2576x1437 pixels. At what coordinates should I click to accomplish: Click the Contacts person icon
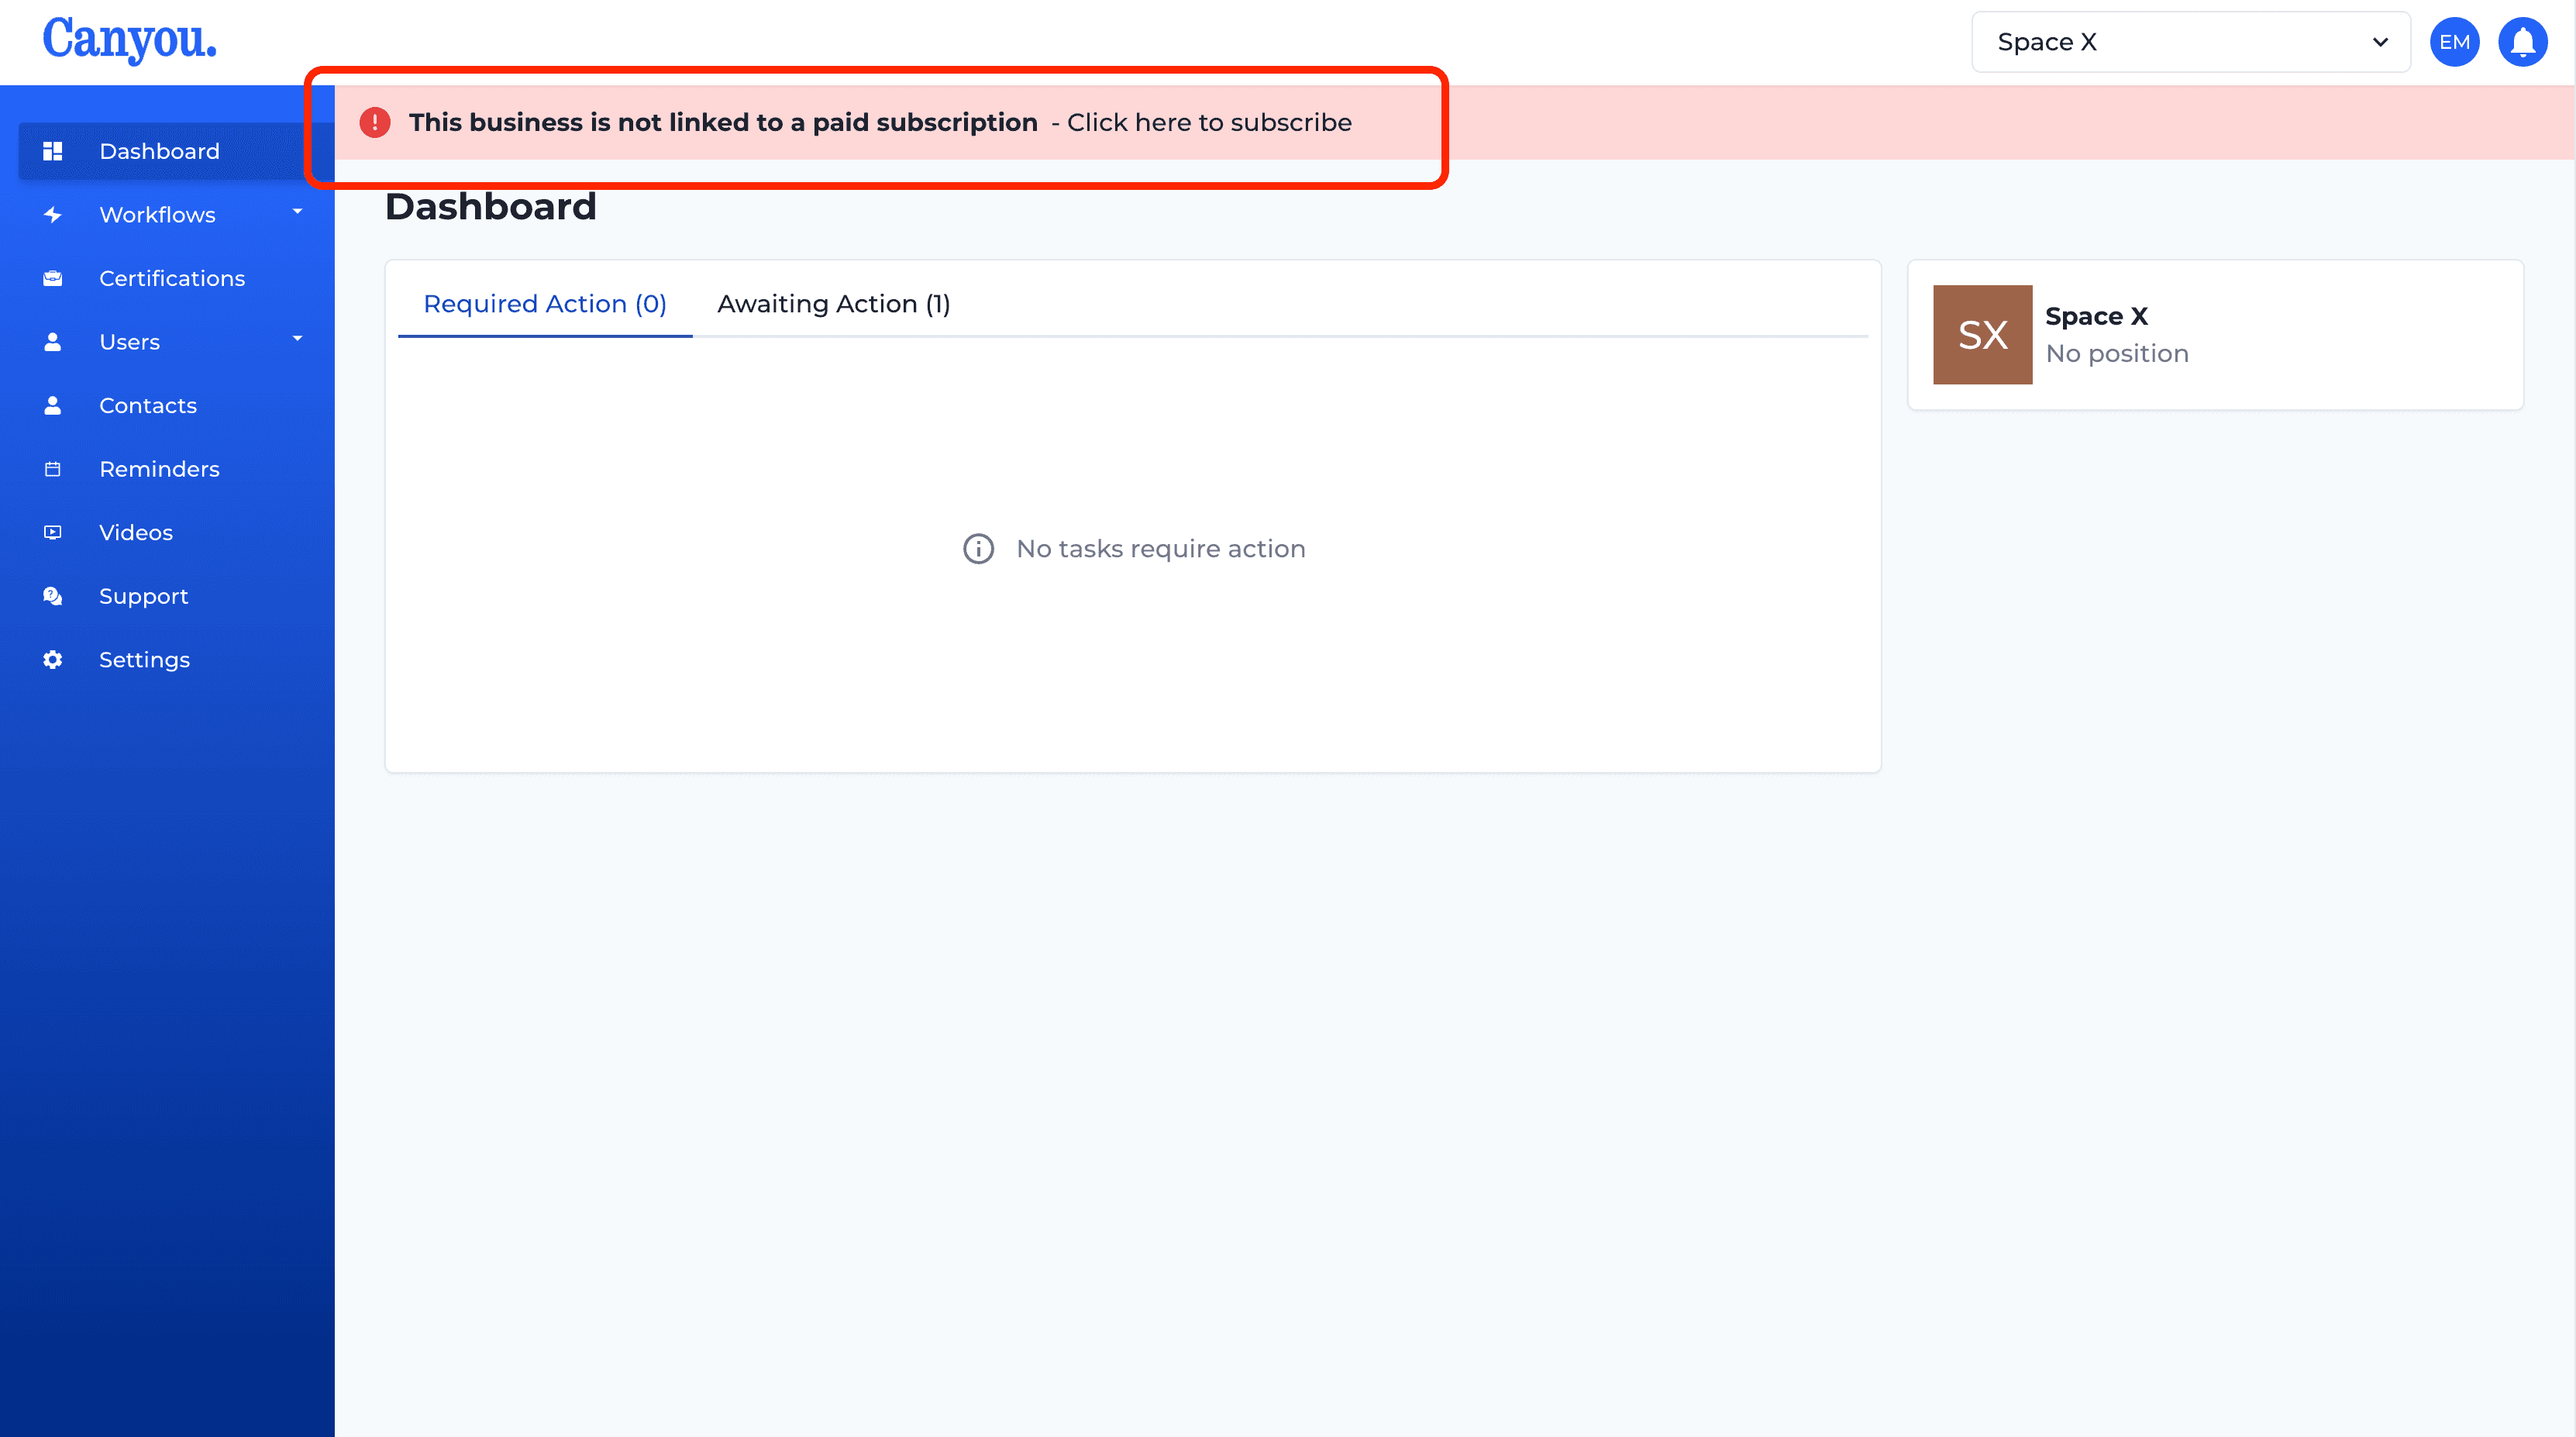tap(53, 405)
